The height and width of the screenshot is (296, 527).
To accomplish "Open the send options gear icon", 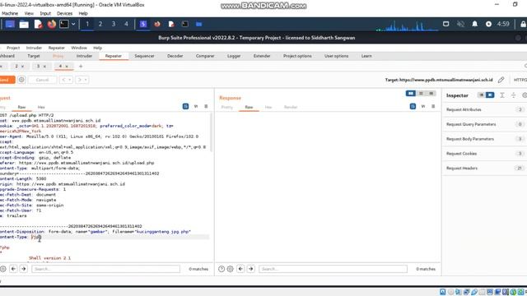I will coord(21,80).
